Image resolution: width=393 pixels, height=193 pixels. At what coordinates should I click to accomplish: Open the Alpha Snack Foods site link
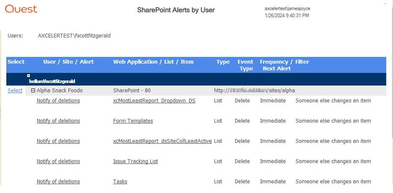[60, 91]
